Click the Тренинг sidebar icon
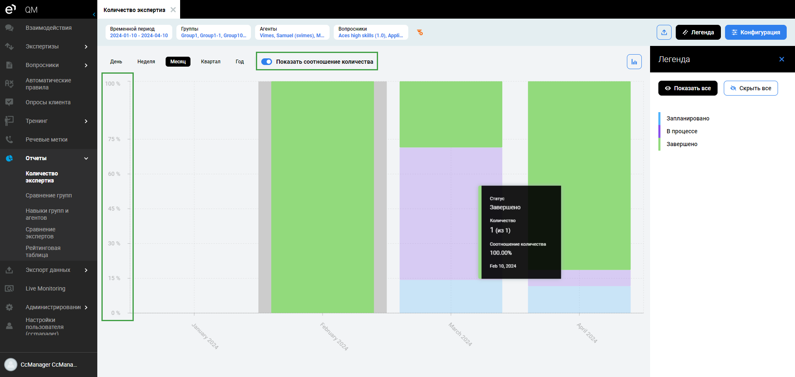The width and height of the screenshot is (795, 377). point(9,121)
